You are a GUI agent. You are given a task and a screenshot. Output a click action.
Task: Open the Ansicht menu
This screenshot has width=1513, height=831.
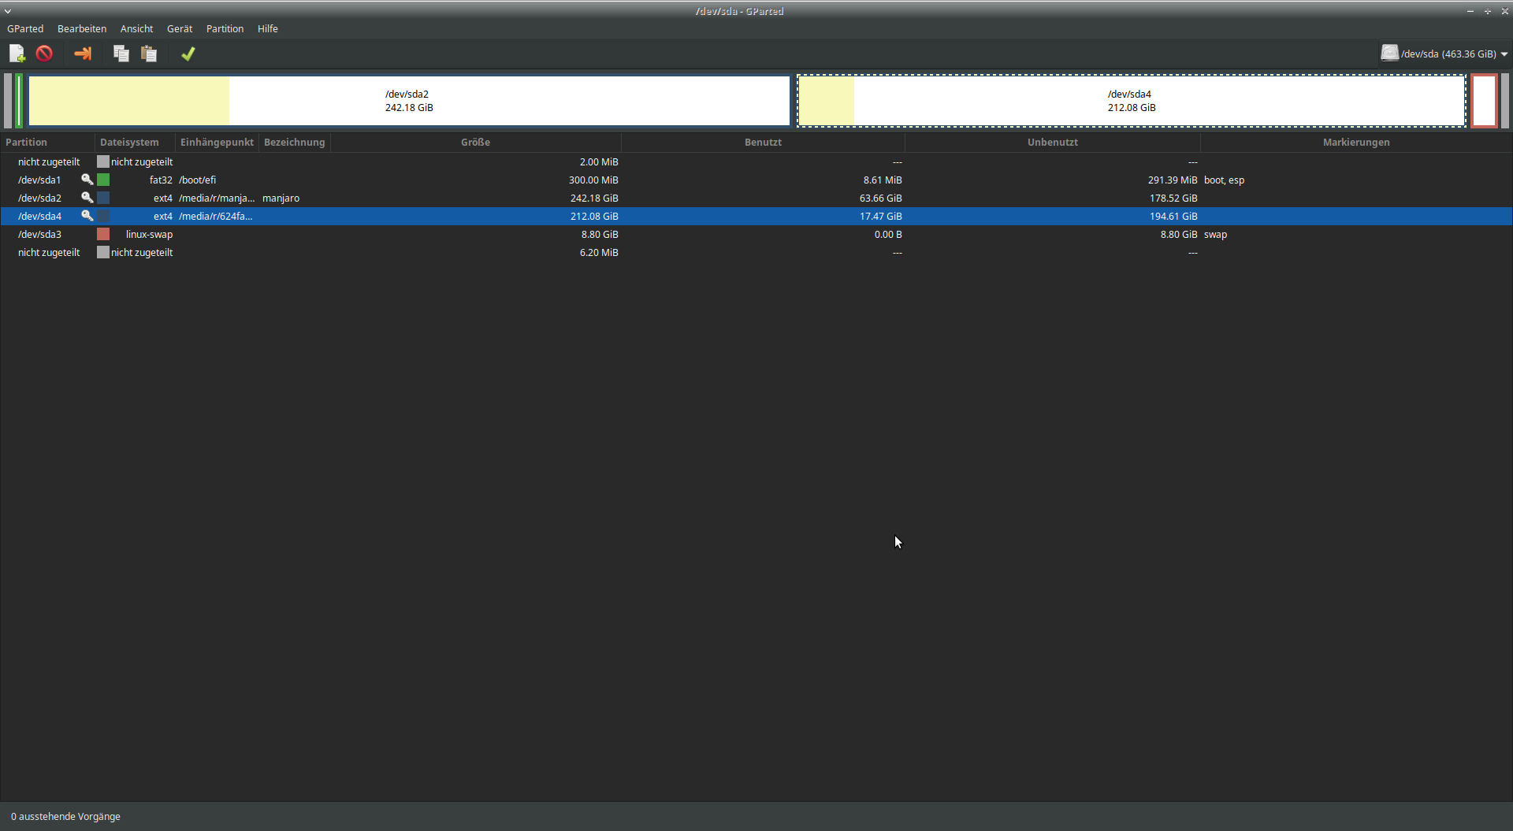pyautogui.click(x=136, y=28)
